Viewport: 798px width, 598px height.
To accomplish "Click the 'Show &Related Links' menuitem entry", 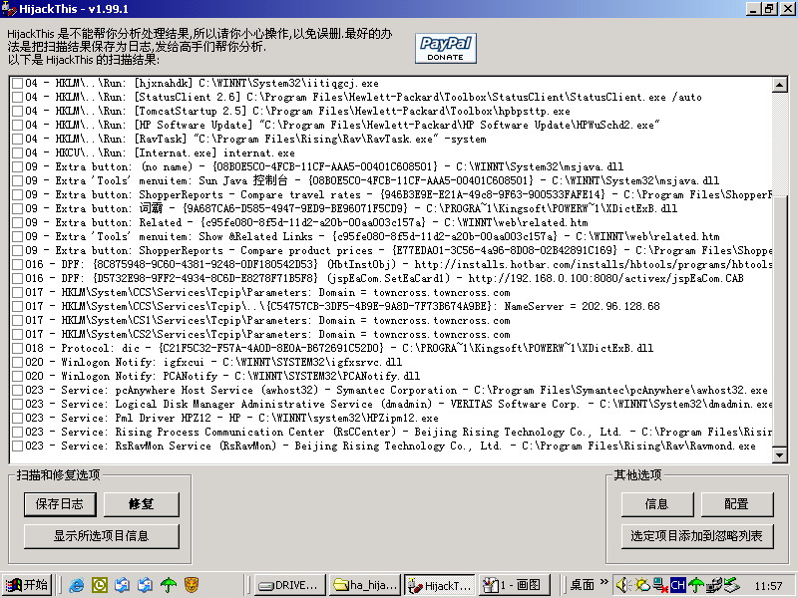I will tap(372, 236).
